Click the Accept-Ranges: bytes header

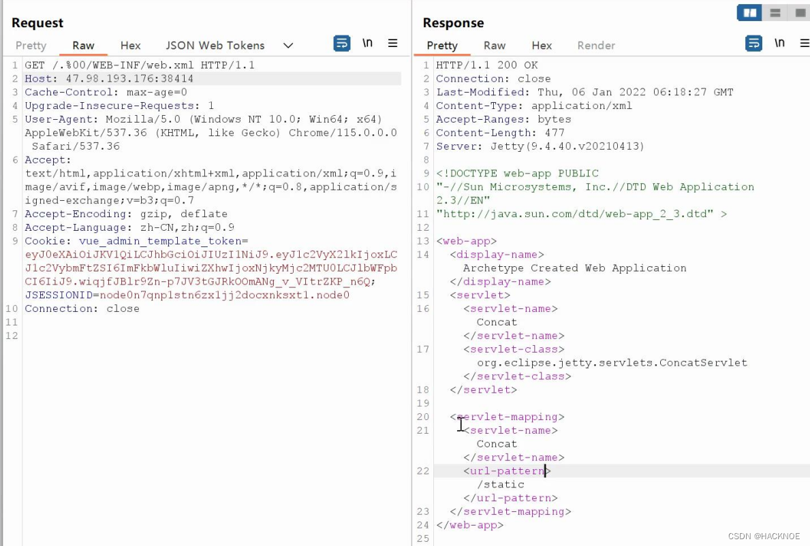tap(503, 119)
